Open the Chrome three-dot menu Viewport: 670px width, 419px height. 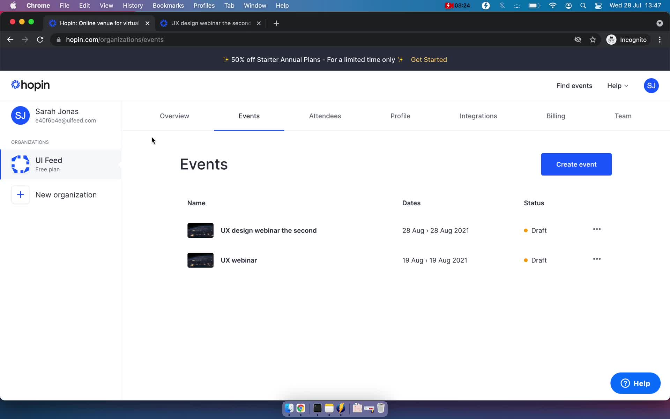point(660,39)
